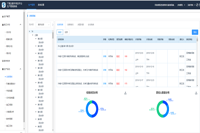The width and height of the screenshot is (200, 133).
Task: Download the 任务状态分布 chart via download icon
Action: [126, 93]
